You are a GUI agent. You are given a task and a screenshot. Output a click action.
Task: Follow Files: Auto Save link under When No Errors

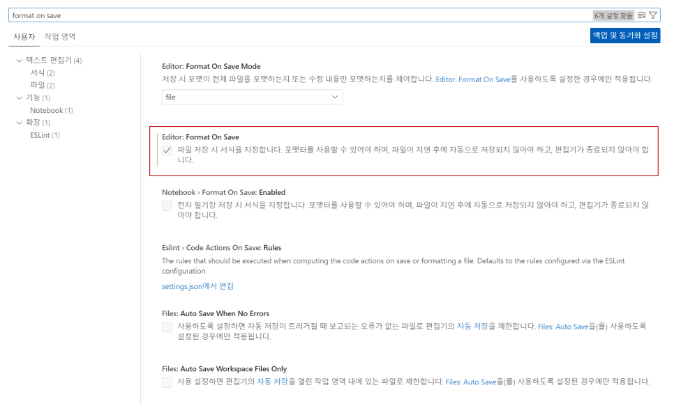(x=563, y=327)
